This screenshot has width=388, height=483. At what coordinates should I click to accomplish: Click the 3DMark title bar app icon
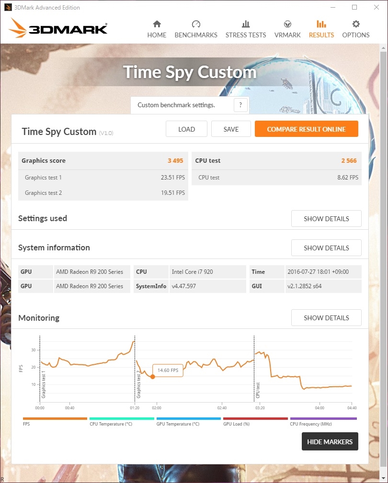8,7
